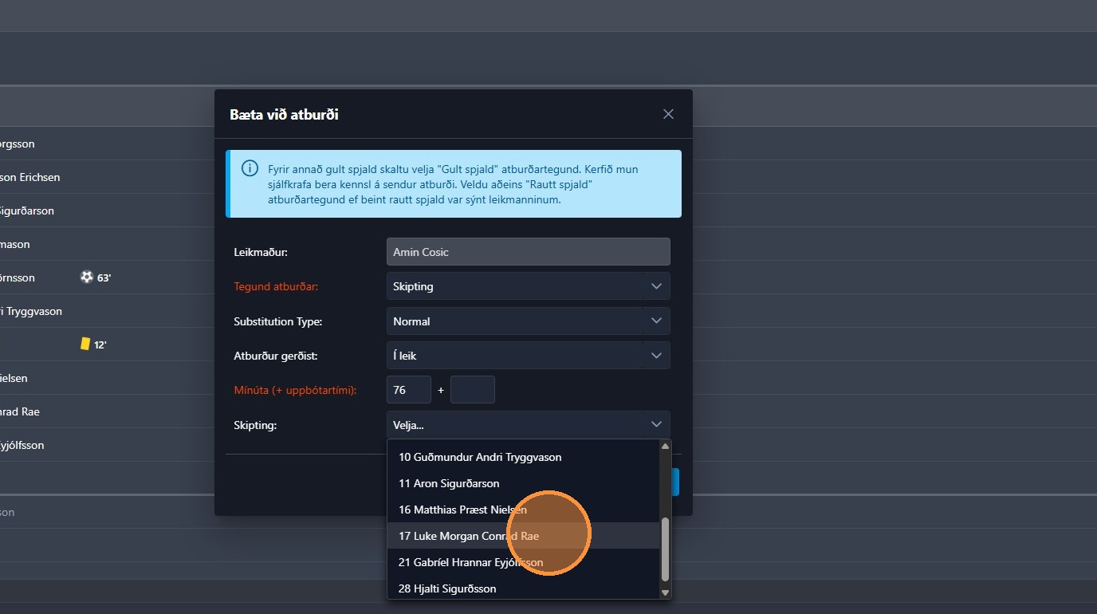Click the dropdown list scrollbar up arrow
The image size is (1097, 614).
tap(666, 447)
